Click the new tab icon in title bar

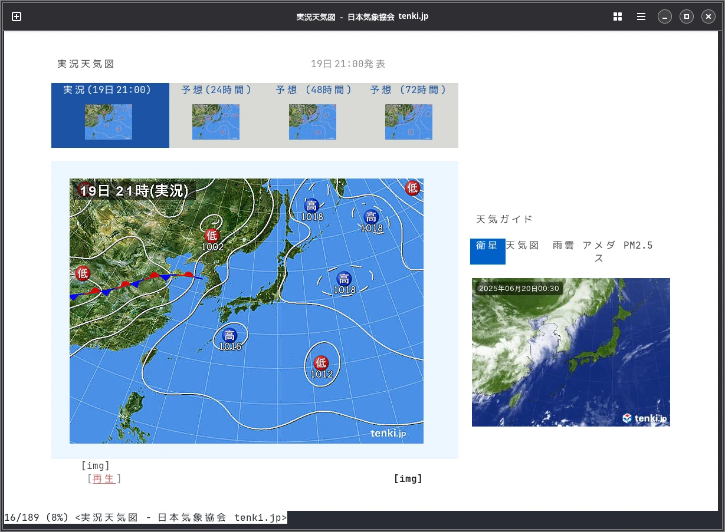tap(17, 16)
